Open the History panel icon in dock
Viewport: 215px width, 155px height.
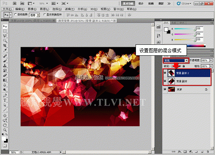(x=159, y=36)
